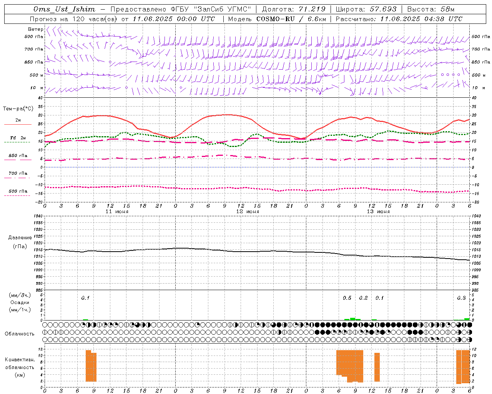Click the red line sample under 2м legend
Viewport: 492px width, 394px height.
pos(18,125)
